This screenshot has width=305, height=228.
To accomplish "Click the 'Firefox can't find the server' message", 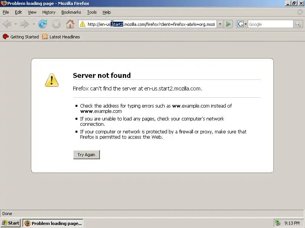I will [x=137, y=89].
